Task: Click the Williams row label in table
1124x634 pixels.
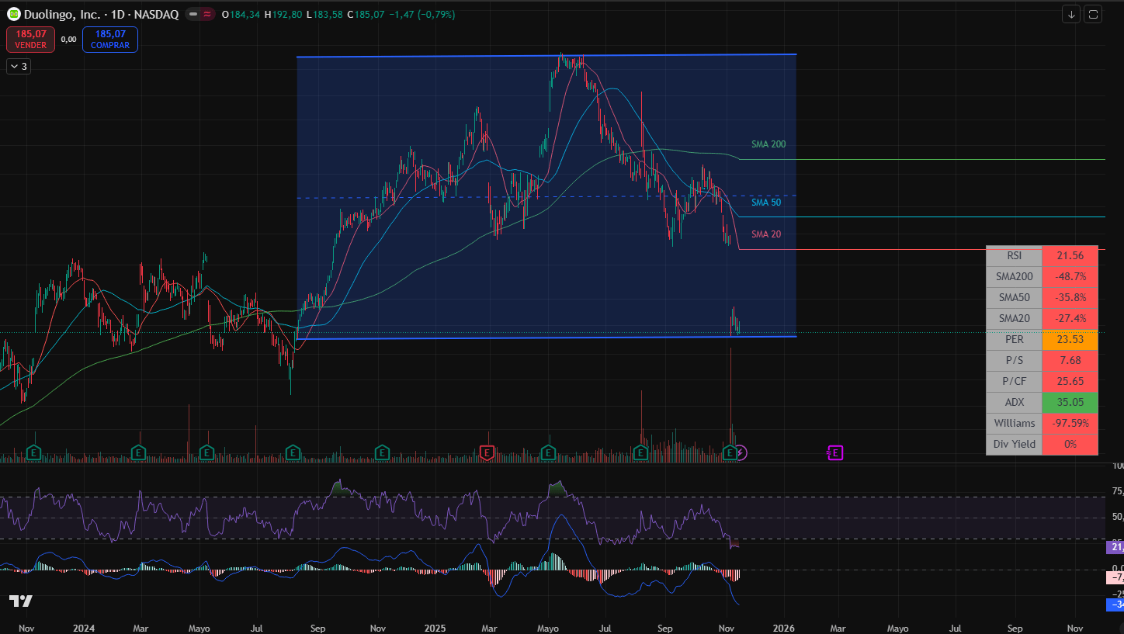Action: click(1014, 424)
